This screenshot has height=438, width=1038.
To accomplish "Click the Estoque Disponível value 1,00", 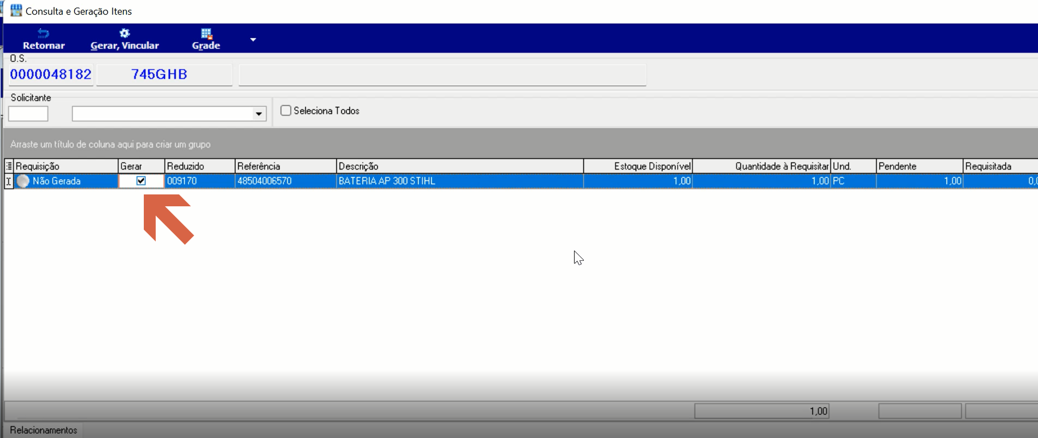I will coord(638,181).
